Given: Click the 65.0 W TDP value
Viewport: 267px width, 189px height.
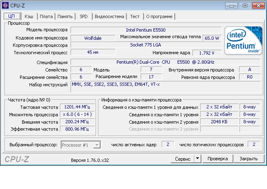Looking at the screenshot, I should pyautogui.click(x=212, y=38).
